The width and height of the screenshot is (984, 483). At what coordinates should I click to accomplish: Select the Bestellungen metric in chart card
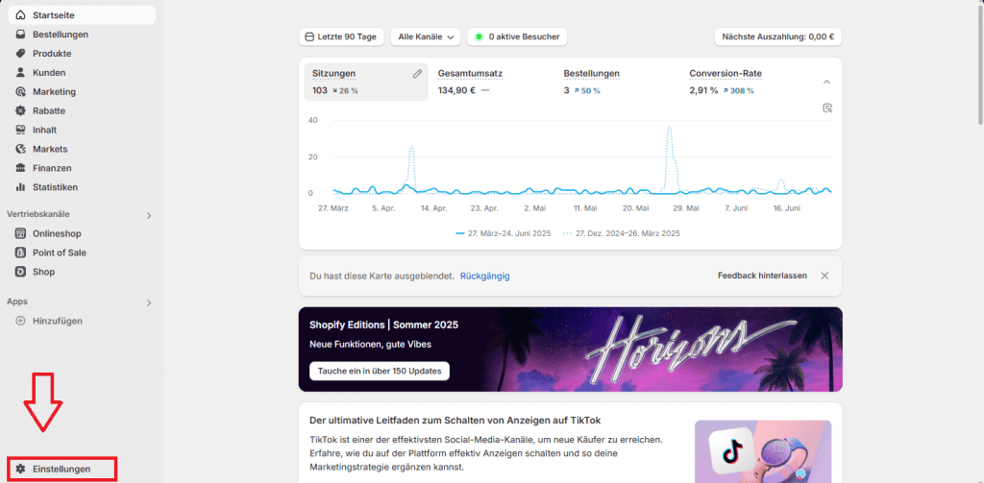click(618, 82)
